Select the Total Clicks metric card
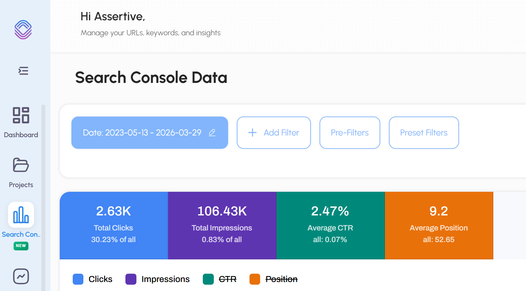Screen dimensions: 526x291 tap(113, 225)
